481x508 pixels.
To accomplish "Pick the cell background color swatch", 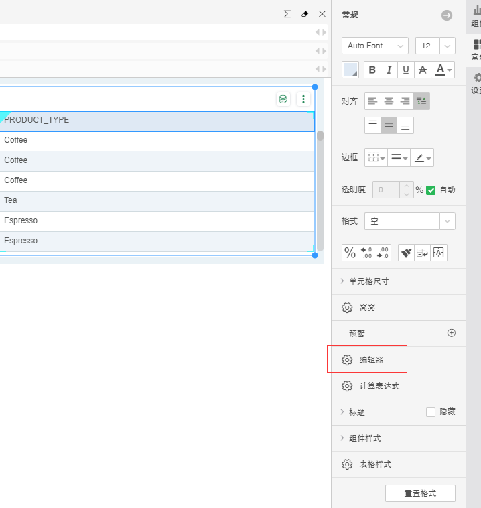I will point(350,70).
